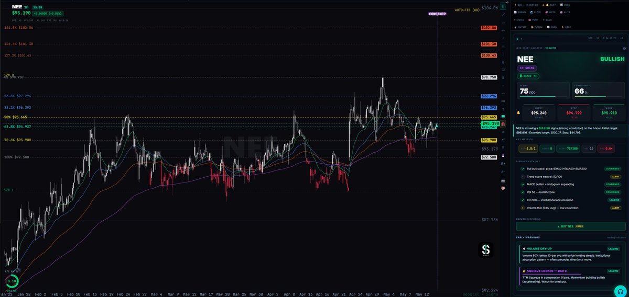Click the $98.750 price label on axis
The width and height of the screenshot is (629, 297).
(x=489, y=77)
